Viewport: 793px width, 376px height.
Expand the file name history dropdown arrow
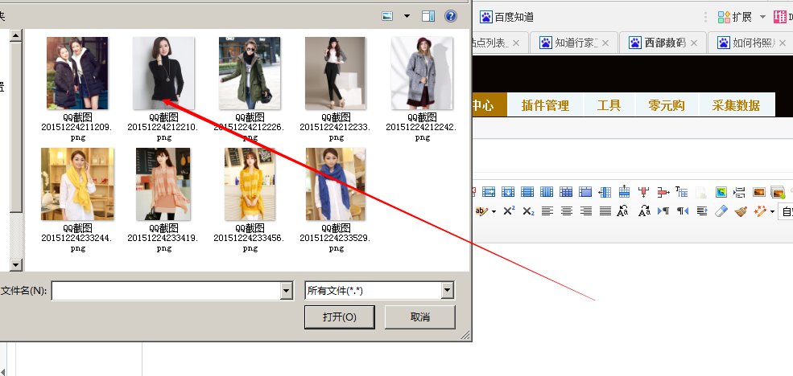287,291
